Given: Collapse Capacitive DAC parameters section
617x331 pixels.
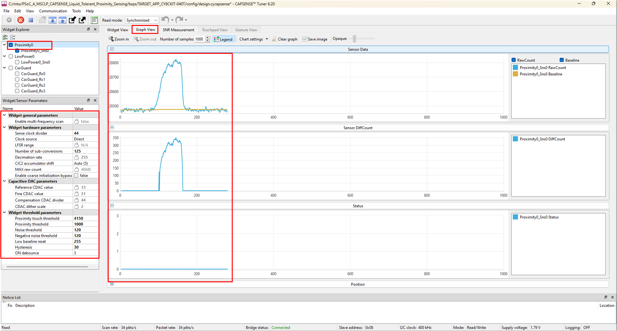Looking at the screenshot, I should pyautogui.click(x=4, y=181).
